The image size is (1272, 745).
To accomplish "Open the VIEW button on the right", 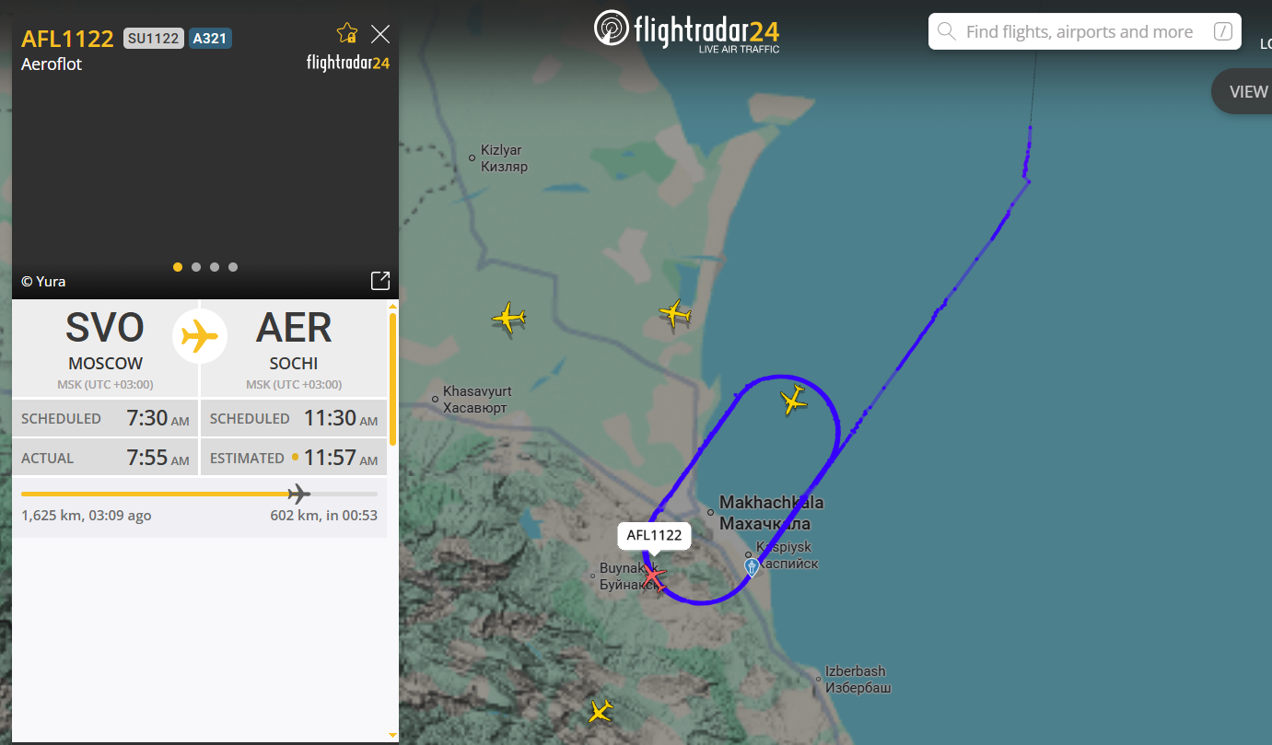I will click(x=1245, y=91).
